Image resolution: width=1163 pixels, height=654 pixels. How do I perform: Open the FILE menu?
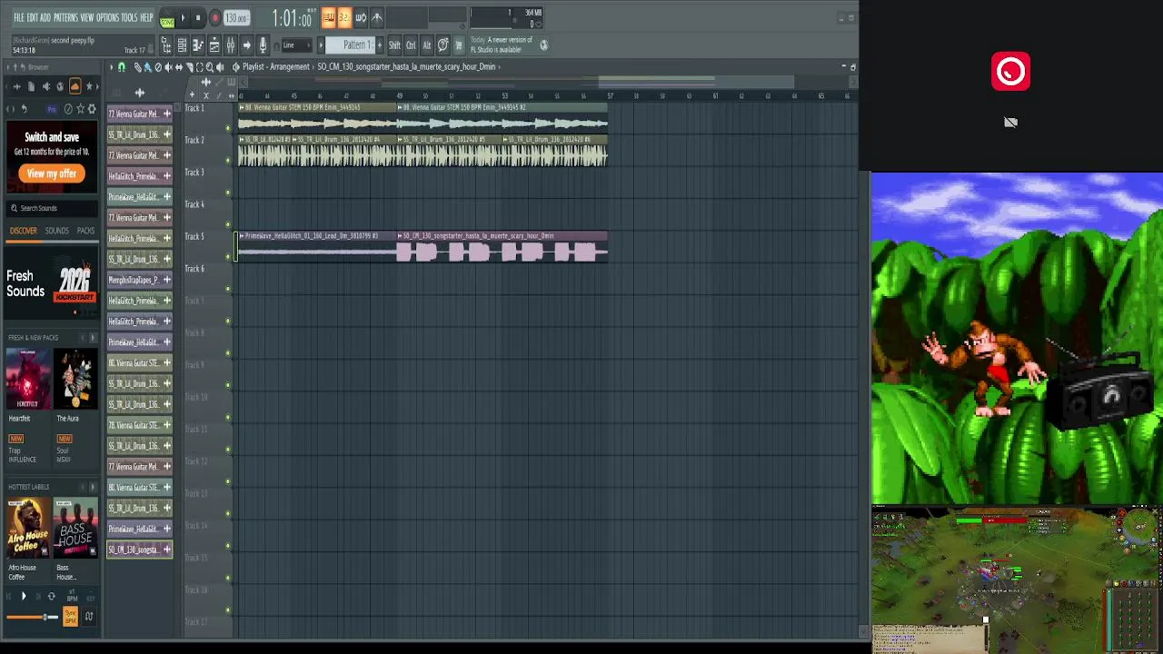pyautogui.click(x=19, y=18)
